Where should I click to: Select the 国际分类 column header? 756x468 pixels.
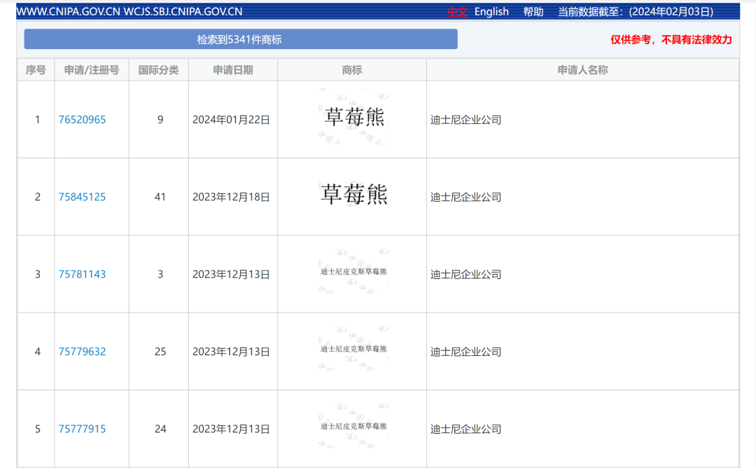click(x=159, y=70)
